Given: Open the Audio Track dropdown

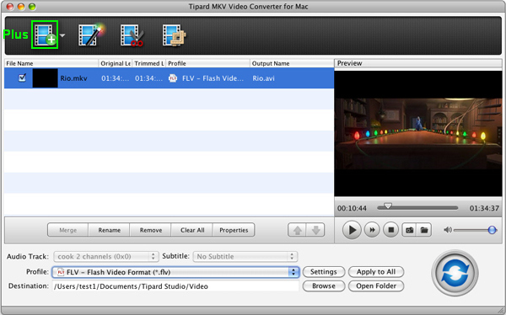Looking at the screenshot, I should pyautogui.click(x=106, y=256).
